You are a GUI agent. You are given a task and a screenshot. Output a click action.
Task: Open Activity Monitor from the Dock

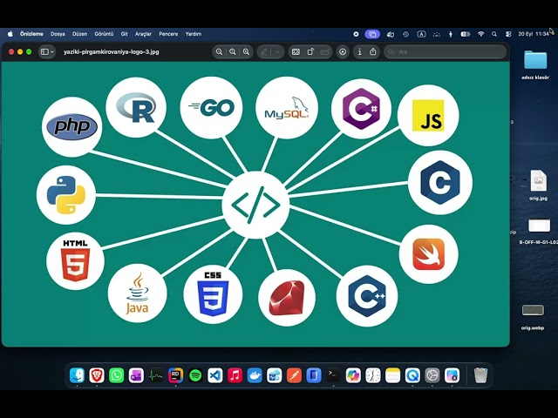[x=156, y=375]
